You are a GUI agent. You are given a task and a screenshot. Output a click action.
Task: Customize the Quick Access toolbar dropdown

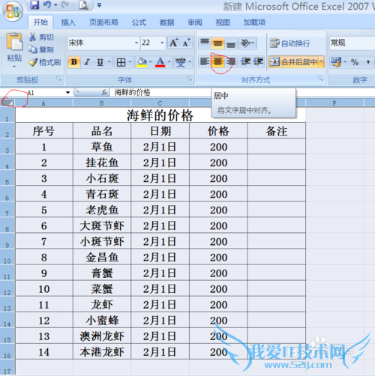coord(99,5)
